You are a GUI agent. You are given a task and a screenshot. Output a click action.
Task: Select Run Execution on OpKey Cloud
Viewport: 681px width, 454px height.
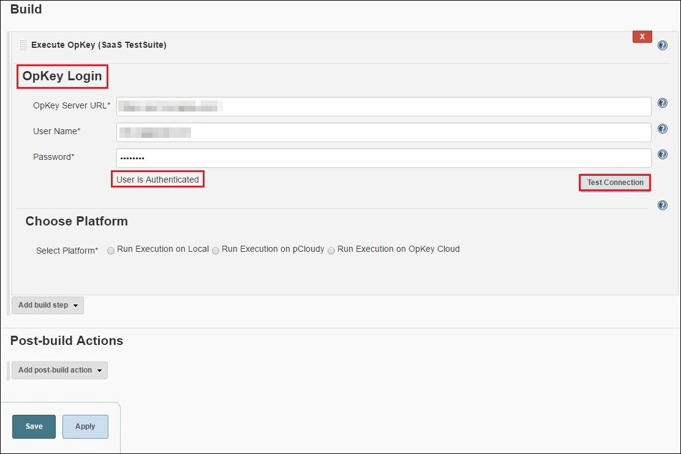pos(331,251)
